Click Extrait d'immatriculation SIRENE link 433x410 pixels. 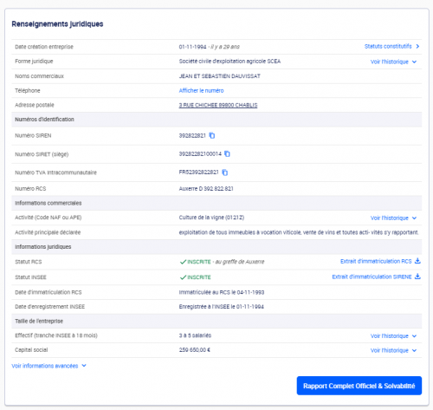click(x=372, y=277)
